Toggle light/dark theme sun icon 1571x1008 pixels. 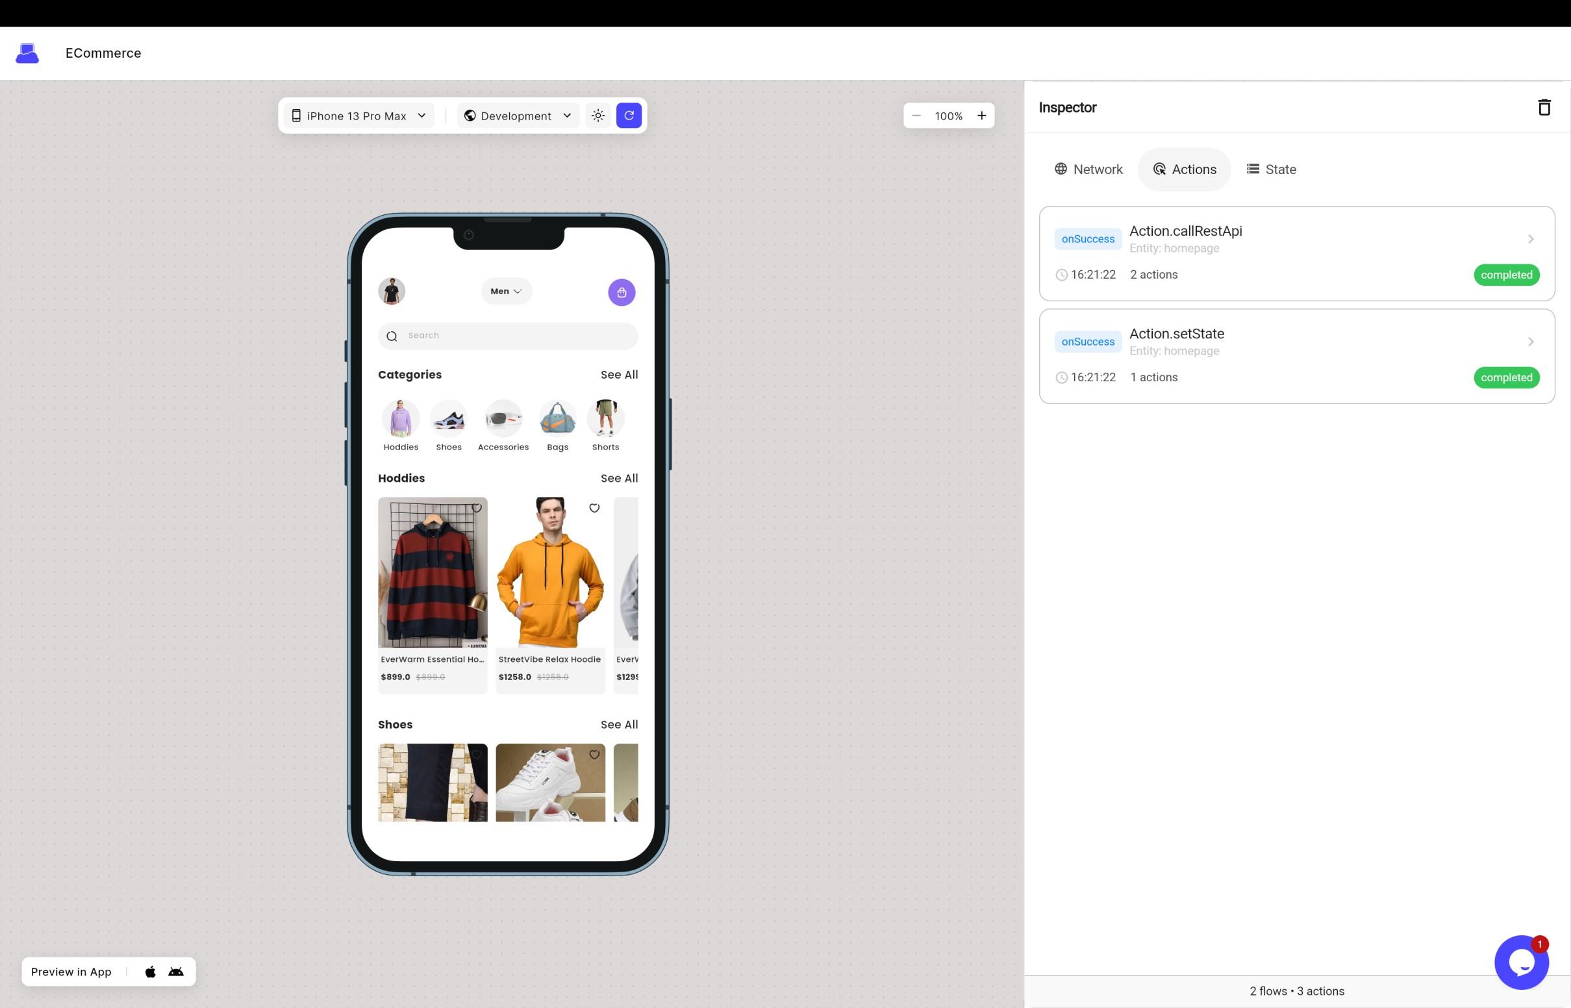click(597, 116)
